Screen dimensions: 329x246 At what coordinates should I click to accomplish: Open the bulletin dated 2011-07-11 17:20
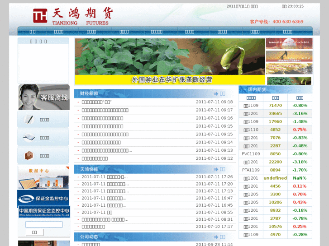[x=105, y=184]
